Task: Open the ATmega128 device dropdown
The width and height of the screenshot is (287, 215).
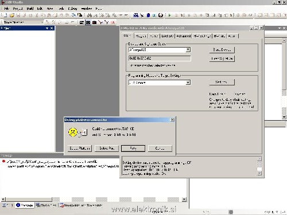Action: (x=188, y=50)
